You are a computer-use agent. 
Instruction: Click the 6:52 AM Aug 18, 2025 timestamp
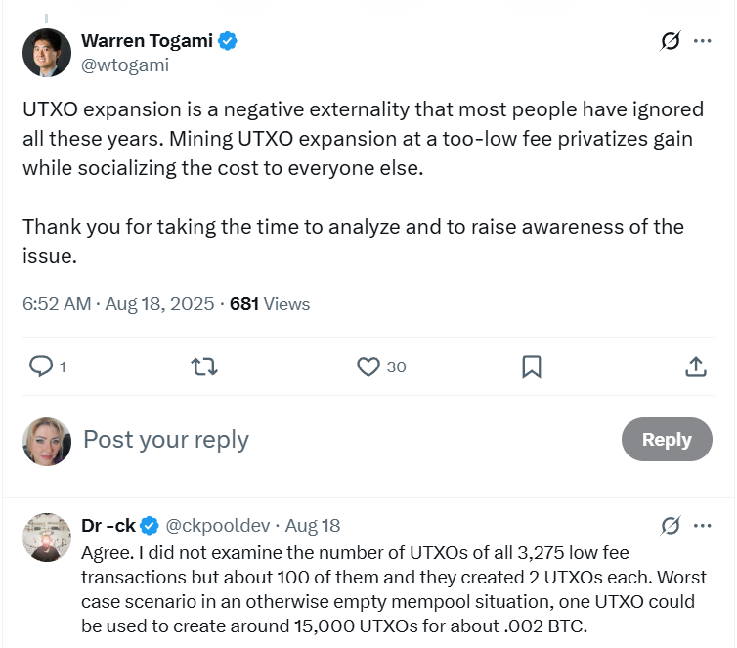[118, 304]
